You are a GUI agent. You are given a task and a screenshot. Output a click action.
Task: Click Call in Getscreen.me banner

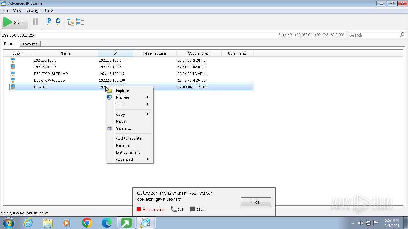click(x=177, y=209)
